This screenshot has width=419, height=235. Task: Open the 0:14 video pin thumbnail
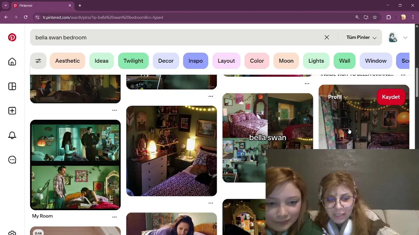[x=75, y=231]
